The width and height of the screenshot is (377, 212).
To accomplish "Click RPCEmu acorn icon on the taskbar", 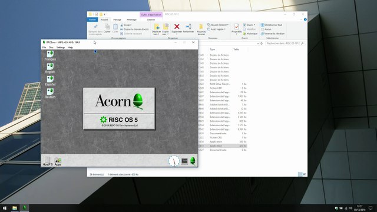I will 24,208.
